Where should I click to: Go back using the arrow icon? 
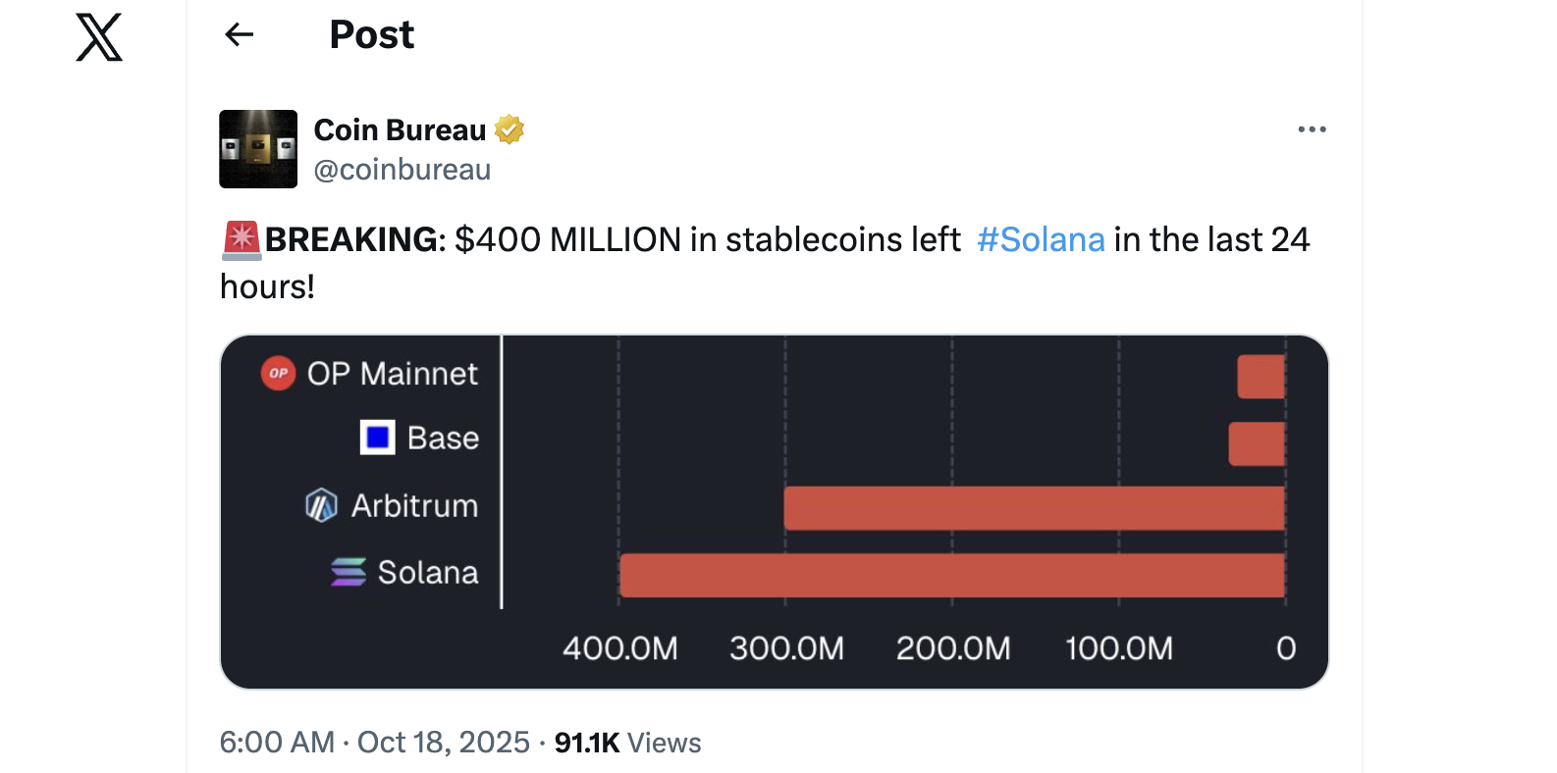point(240,35)
